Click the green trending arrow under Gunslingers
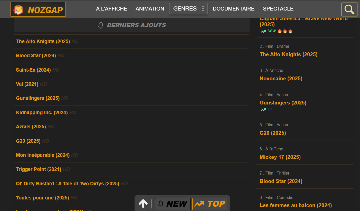Image resolution: width=360 pixels, height=211 pixels. point(263,110)
